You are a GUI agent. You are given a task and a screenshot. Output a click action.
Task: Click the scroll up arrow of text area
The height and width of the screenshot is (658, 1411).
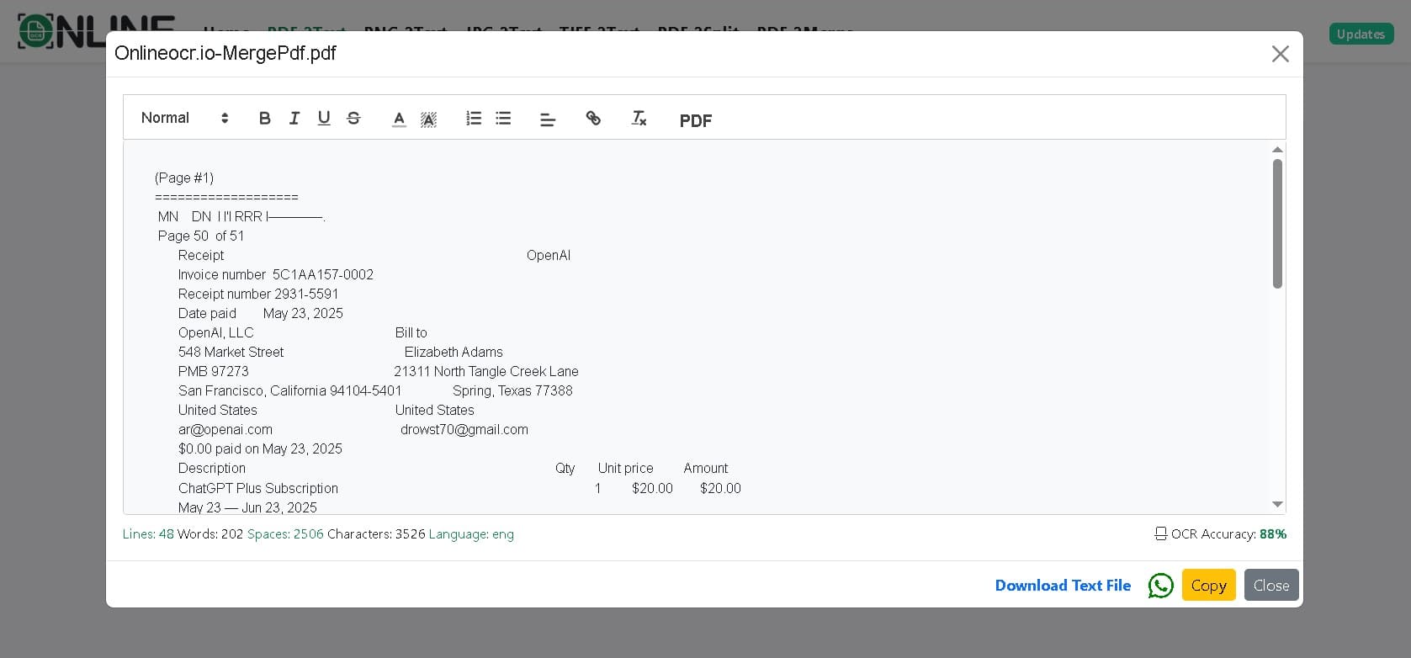click(x=1277, y=150)
